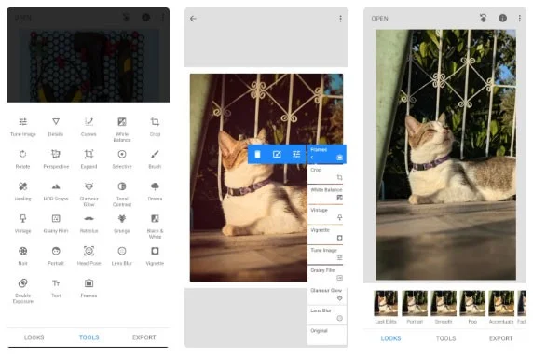Select the Double Exposure tool
Viewport: 533px width, 358px height.
click(22, 291)
